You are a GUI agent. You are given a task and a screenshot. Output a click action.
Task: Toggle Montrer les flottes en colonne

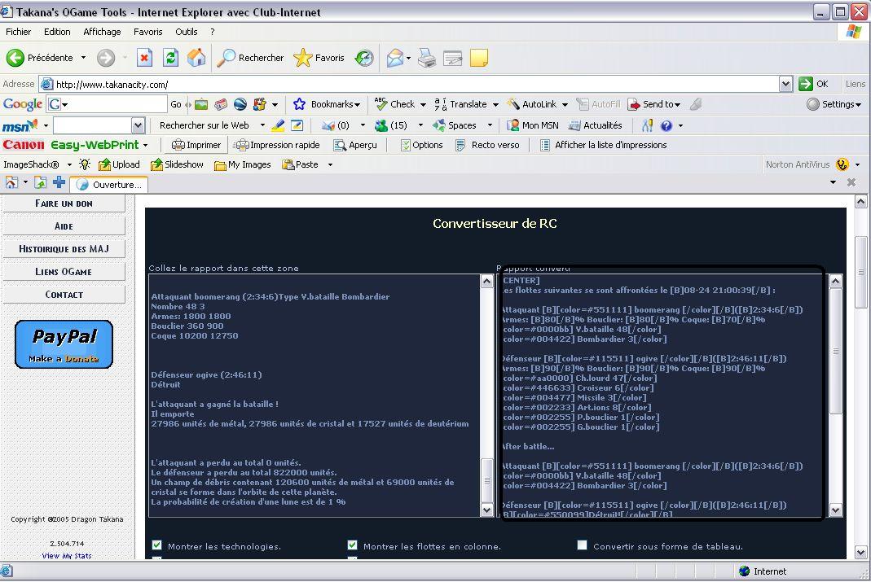[353, 545]
